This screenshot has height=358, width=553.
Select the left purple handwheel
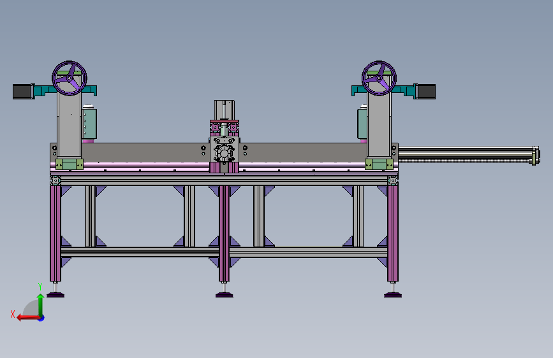click(x=70, y=78)
